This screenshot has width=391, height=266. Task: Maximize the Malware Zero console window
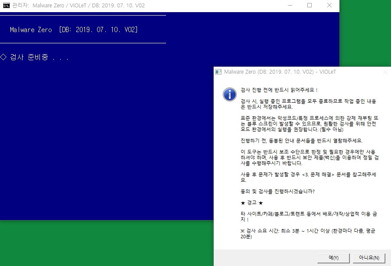pos(310,5)
